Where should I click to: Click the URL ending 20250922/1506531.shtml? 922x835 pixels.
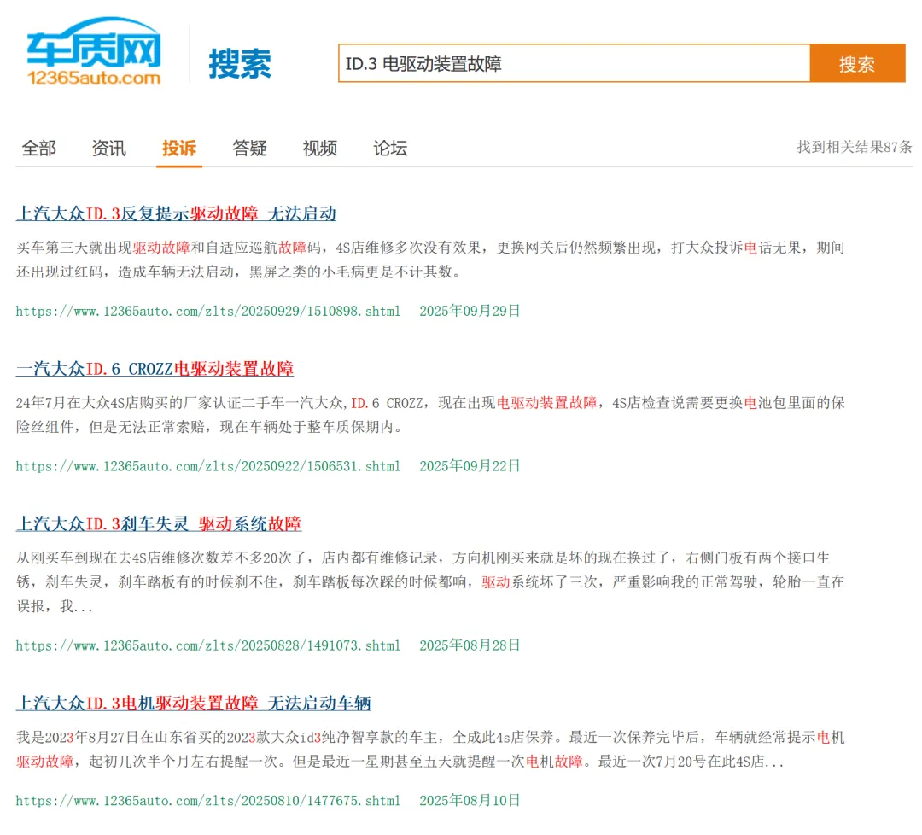tap(208, 466)
